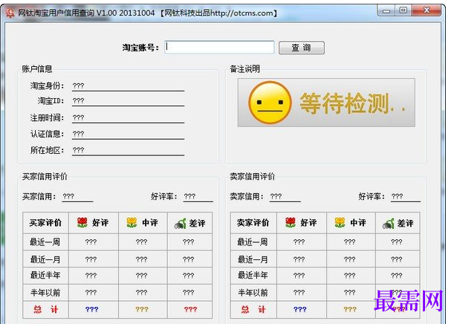Click the 差评 icon in 买家评价 table

tap(180, 224)
